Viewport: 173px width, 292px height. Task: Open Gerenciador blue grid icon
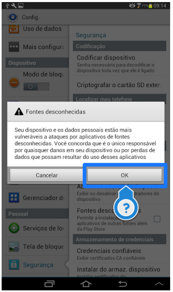(14, 198)
